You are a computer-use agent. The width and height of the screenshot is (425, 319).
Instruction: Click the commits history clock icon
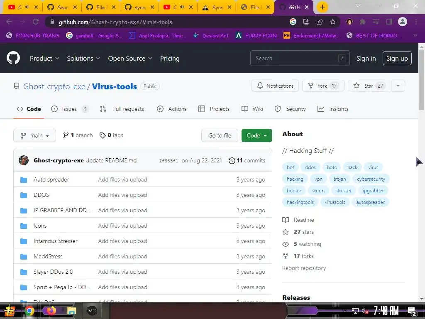point(232,161)
